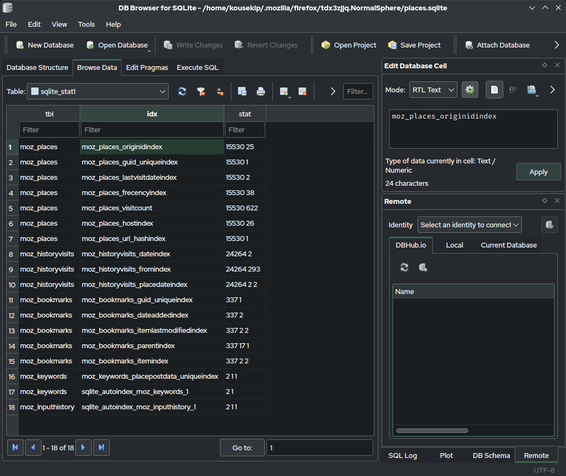
Task: Click the Go to record number field
Action: click(x=319, y=448)
